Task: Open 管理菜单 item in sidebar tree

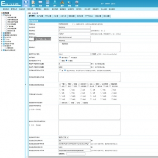Action: tap(10, 48)
